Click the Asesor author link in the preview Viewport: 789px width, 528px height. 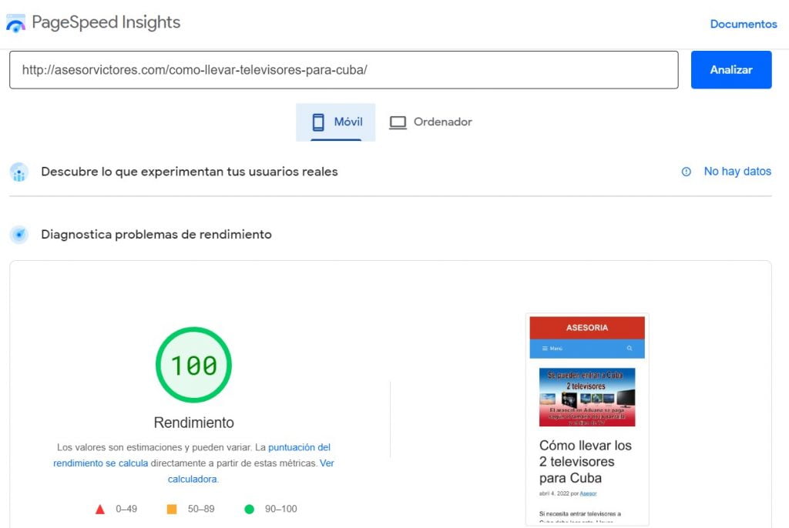click(589, 493)
